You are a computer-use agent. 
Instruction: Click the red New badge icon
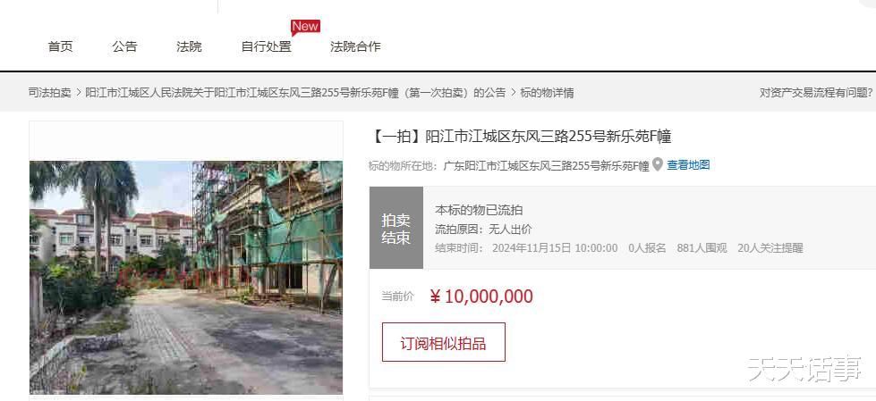[306, 27]
